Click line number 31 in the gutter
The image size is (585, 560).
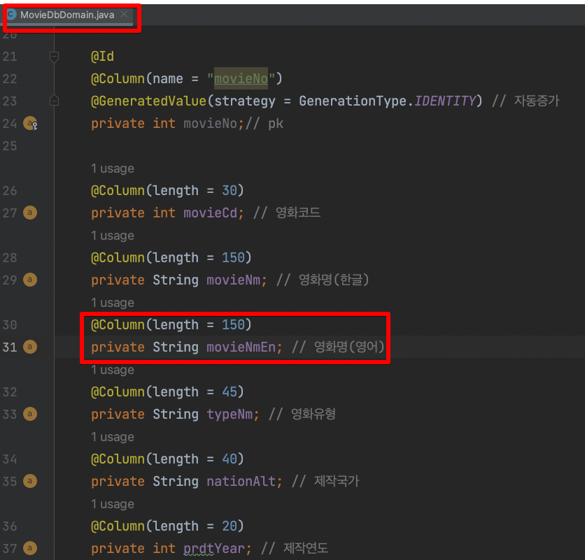10,347
